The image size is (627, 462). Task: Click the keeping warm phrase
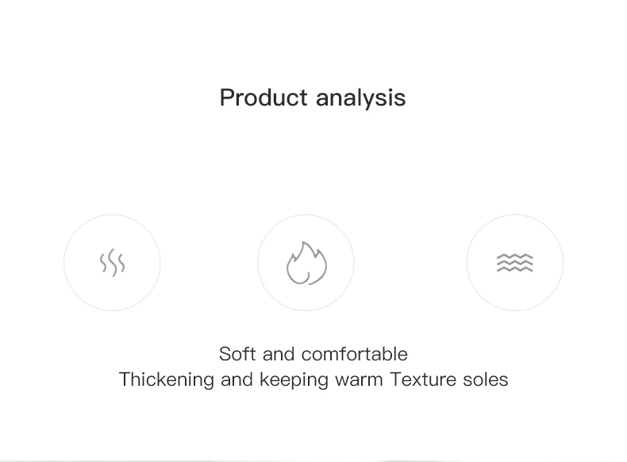point(321,380)
